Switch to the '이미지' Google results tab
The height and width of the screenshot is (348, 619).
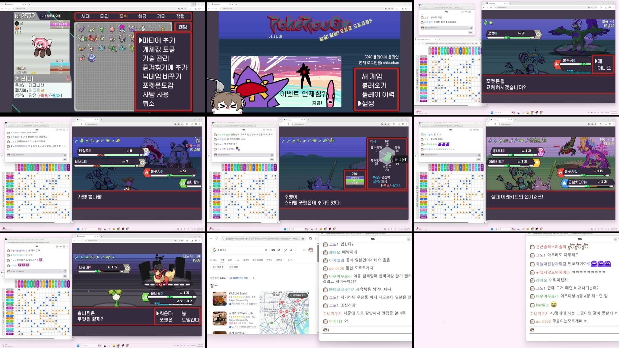click(246, 260)
